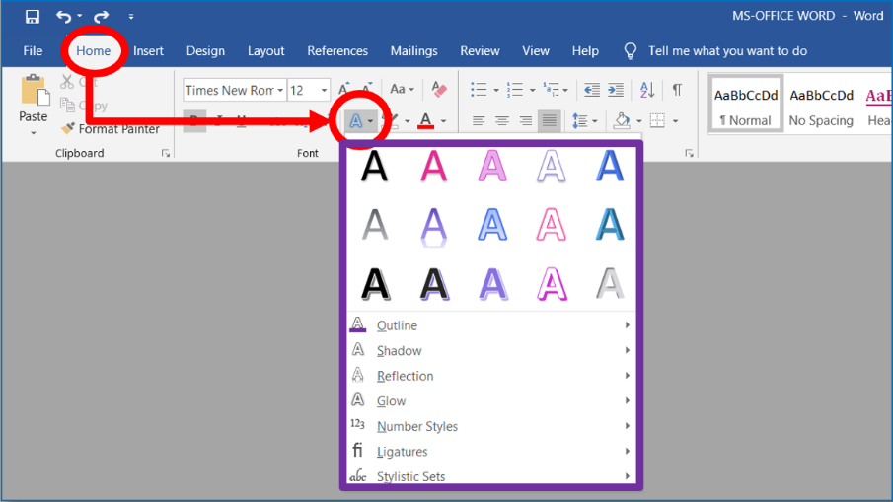Choose the white lavender-outline text effect
The width and height of the screenshot is (893, 502).
(552, 167)
